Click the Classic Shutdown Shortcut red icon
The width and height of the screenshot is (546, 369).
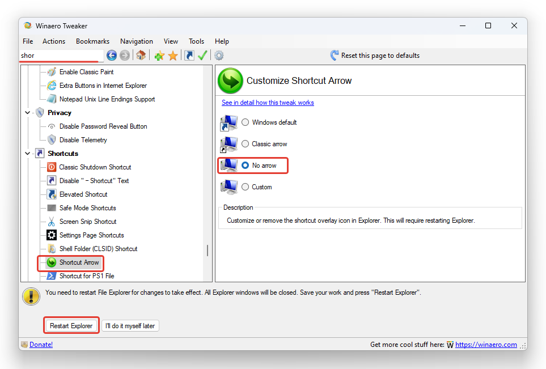(x=52, y=167)
